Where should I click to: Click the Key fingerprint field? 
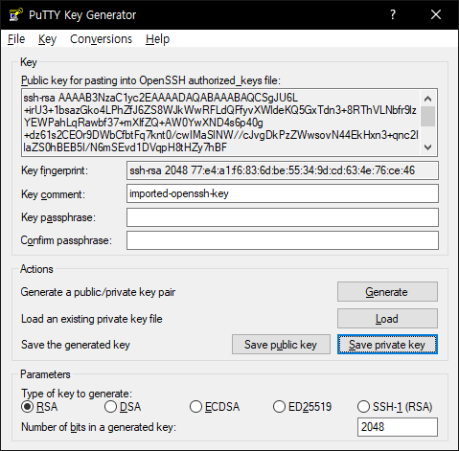click(283, 170)
